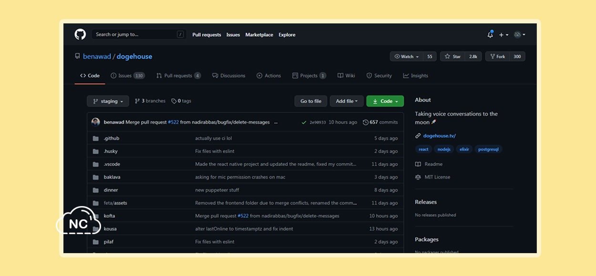596x276 pixels.
Task: Open the Readme link in About
Action: pos(429,164)
